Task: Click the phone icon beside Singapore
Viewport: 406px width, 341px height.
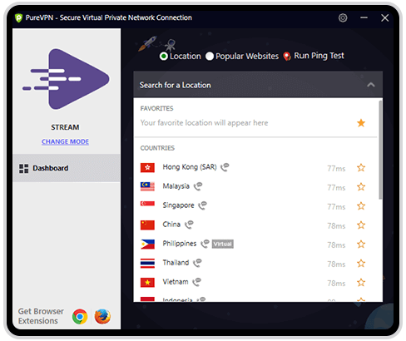Action: pos(202,205)
